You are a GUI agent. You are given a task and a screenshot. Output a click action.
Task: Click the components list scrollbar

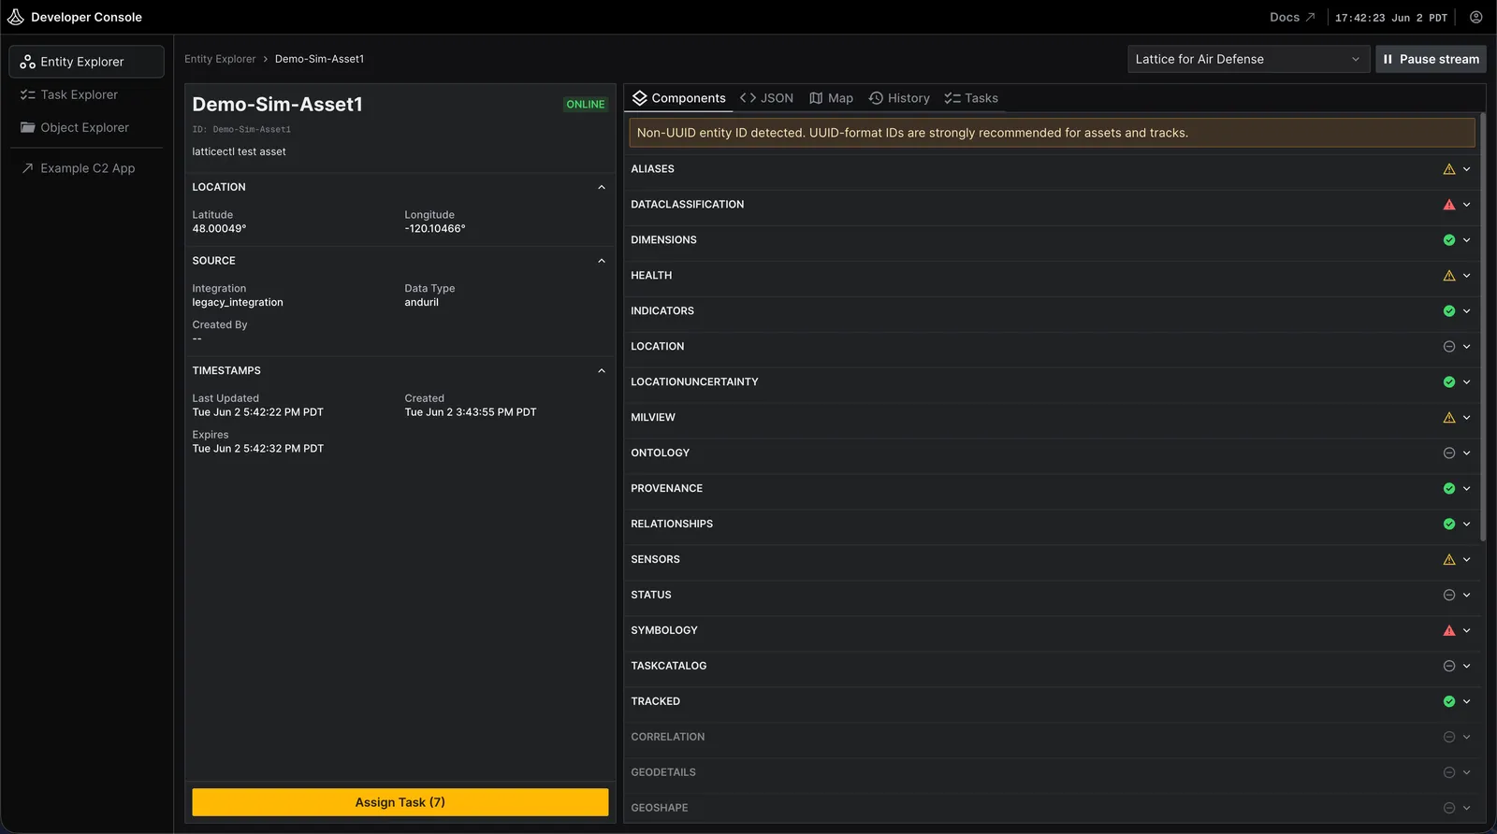tap(1482, 327)
